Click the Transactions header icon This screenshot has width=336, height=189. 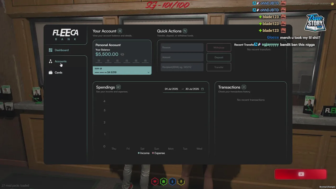click(244, 87)
